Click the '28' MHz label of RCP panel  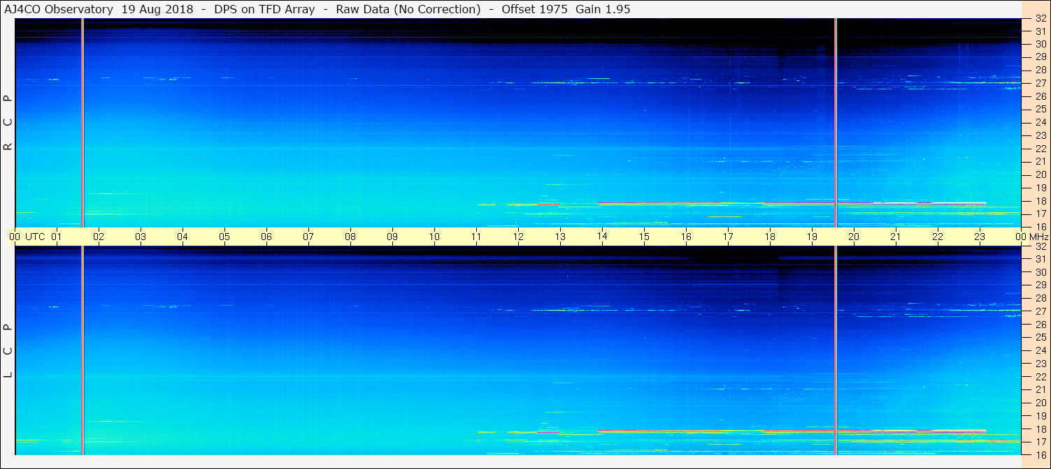coord(1041,70)
